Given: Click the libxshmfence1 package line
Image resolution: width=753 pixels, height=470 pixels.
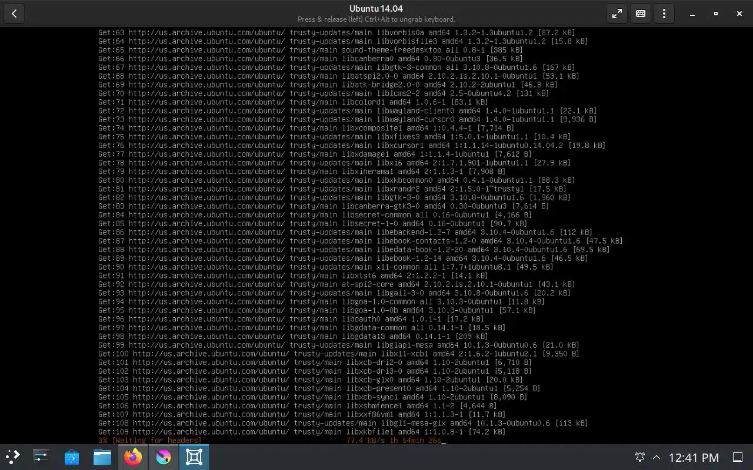Looking at the screenshot, I should tap(297, 405).
